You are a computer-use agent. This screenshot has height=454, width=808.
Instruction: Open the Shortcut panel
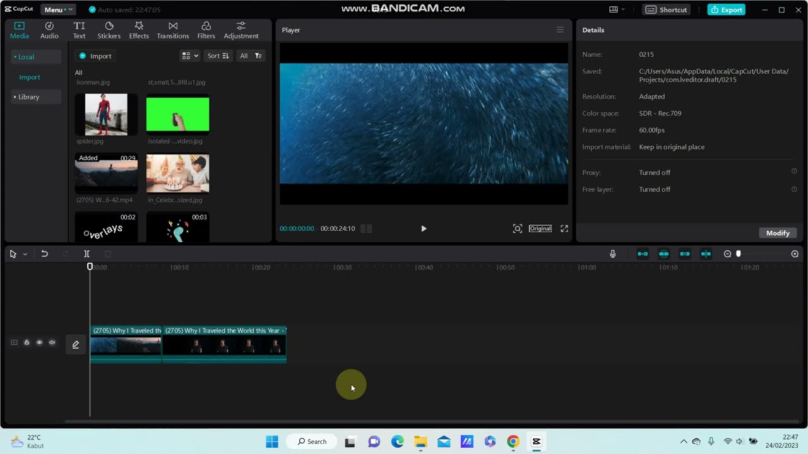pyautogui.click(x=667, y=9)
